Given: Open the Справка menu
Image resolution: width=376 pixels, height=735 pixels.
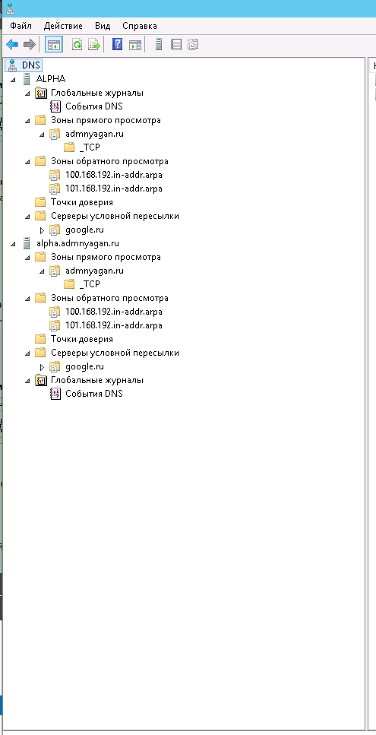Looking at the screenshot, I should point(140,26).
